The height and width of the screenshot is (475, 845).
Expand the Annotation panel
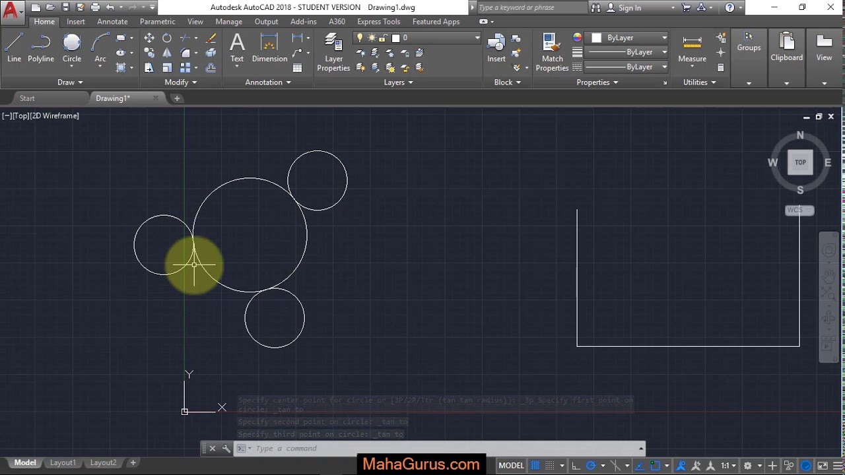point(268,82)
